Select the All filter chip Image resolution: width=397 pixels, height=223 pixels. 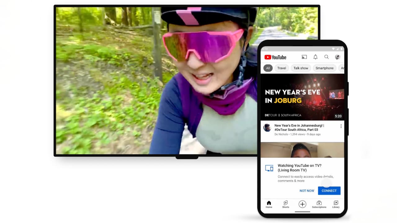click(268, 68)
